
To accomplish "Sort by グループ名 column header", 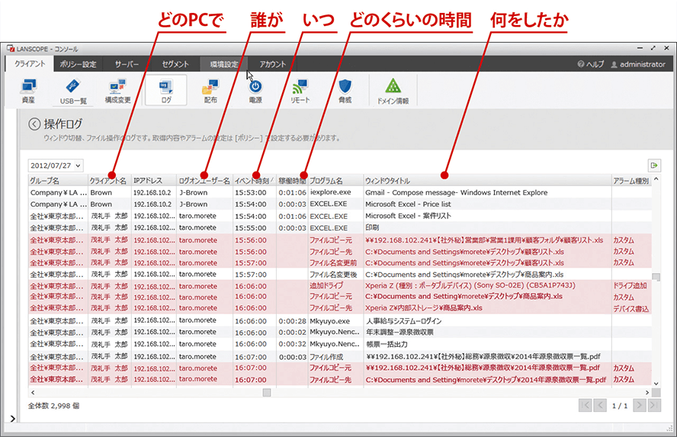I will [x=58, y=181].
